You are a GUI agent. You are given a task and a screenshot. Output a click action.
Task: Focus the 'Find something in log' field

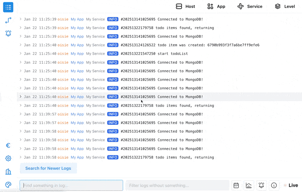click(x=71, y=185)
